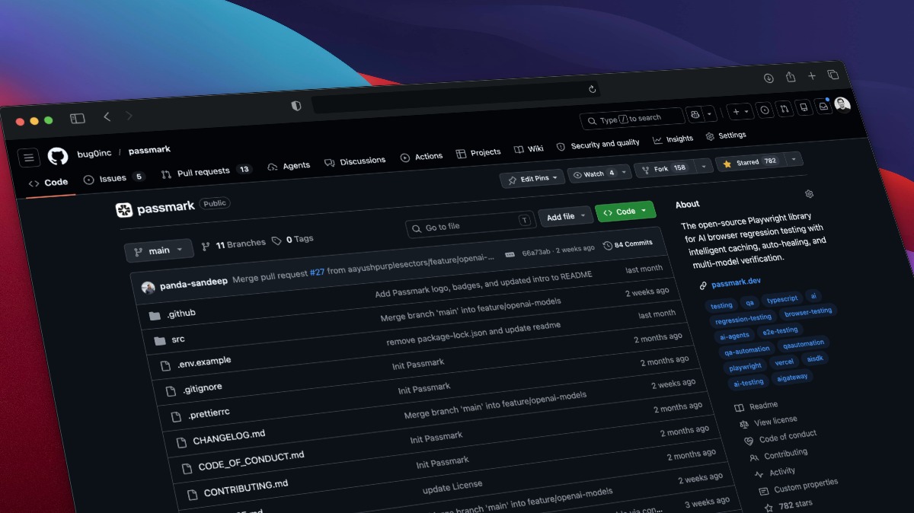Open the header repositories icon
The height and width of the screenshot is (513, 914).
click(x=804, y=107)
